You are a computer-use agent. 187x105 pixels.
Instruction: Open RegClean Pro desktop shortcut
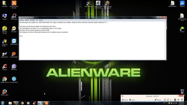(x=5, y=55)
